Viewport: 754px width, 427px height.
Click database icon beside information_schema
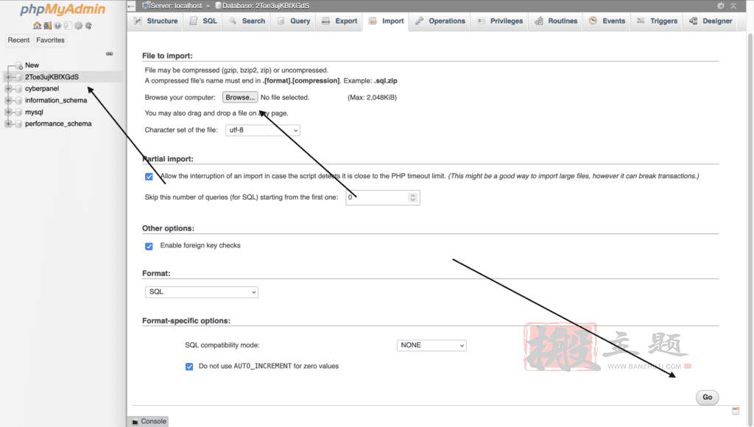(18, 101)
